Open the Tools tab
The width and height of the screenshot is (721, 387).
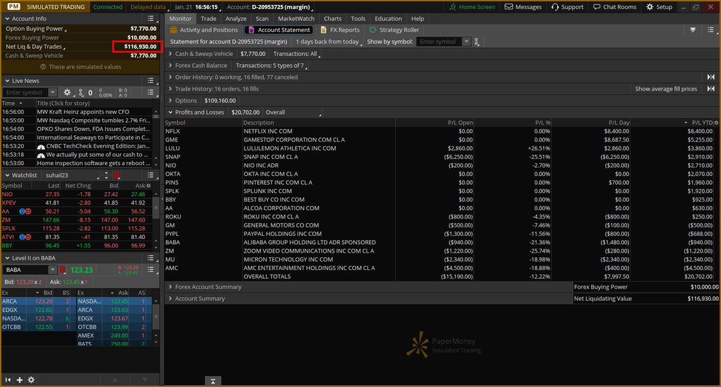click(358, 19)
